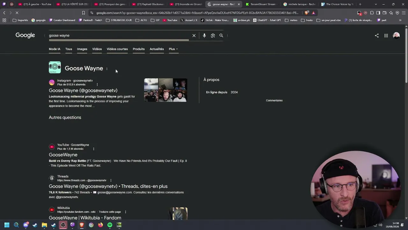Open the ACTU bookmarks folder

click(x=141, y=20)
